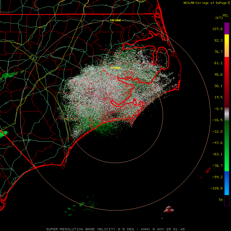Click the -32.0 legend value
This screenshot has height=231, width=231.
point(217,132)
